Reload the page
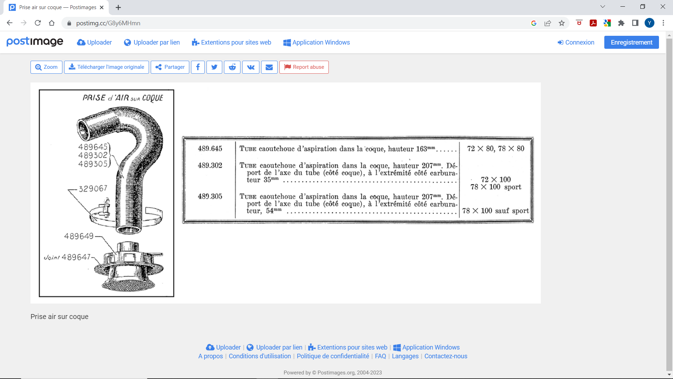Screen dimensions: 673x379 pos(38,23)
